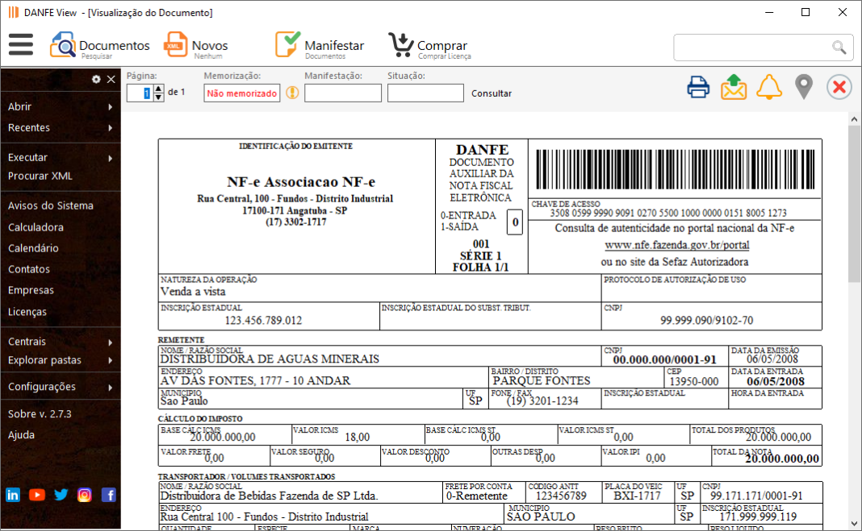Image resolution: width=862 pixels, height=531 pixels.
Task: Click the vertical scrollbar of document view
Action: coord(854,322)
